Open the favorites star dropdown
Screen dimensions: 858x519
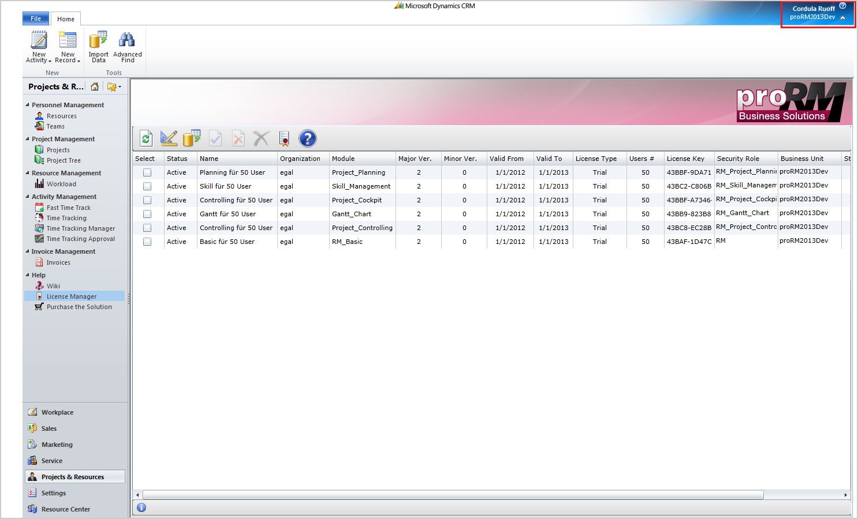pyautogui.click(x=114, y=86)
